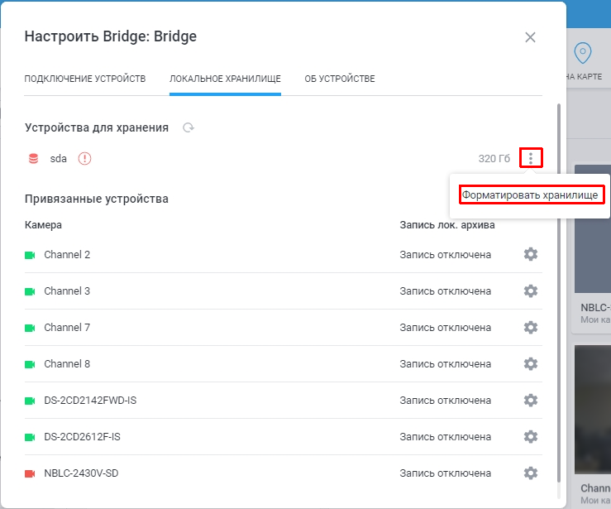Click the sda storage device name

(59, 159)
